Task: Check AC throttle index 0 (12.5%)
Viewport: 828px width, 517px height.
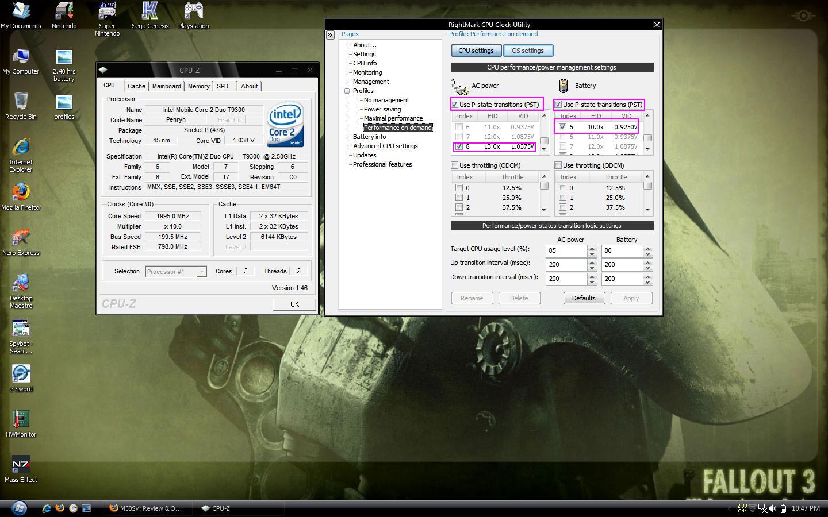Action: pyautogui.click(x=459, y=188)
